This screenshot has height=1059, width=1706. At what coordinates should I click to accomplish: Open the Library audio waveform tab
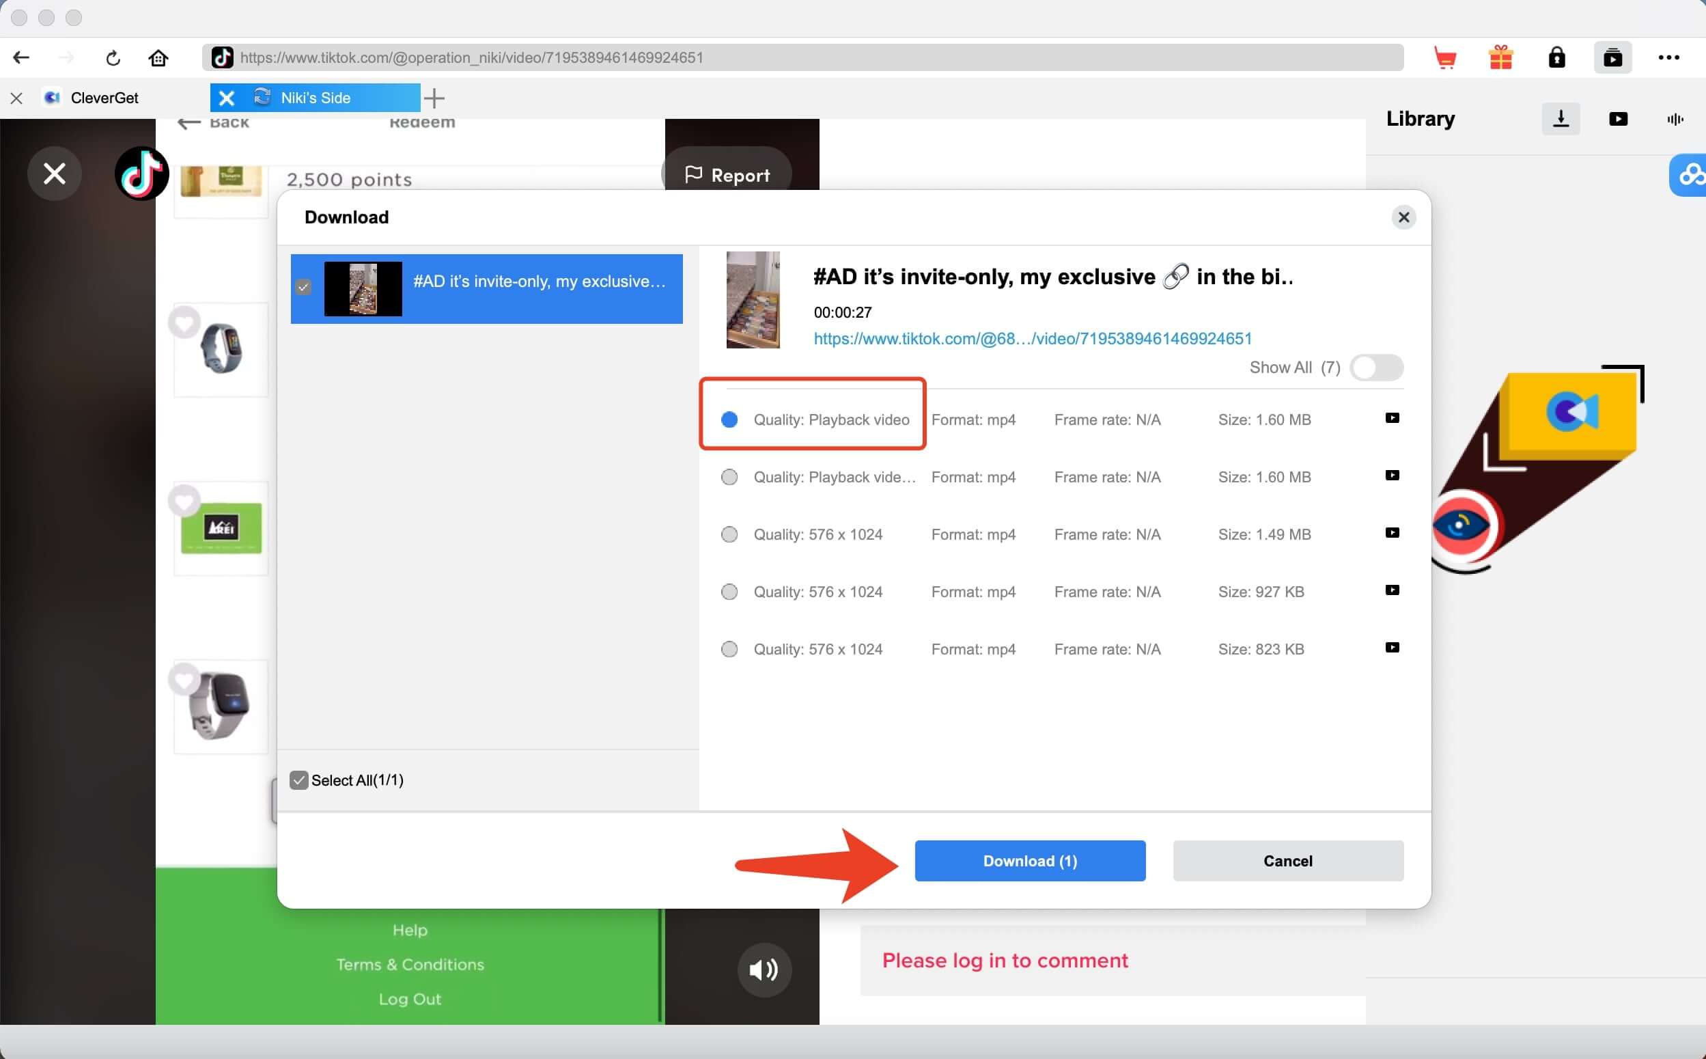[x=1675, y=119]
